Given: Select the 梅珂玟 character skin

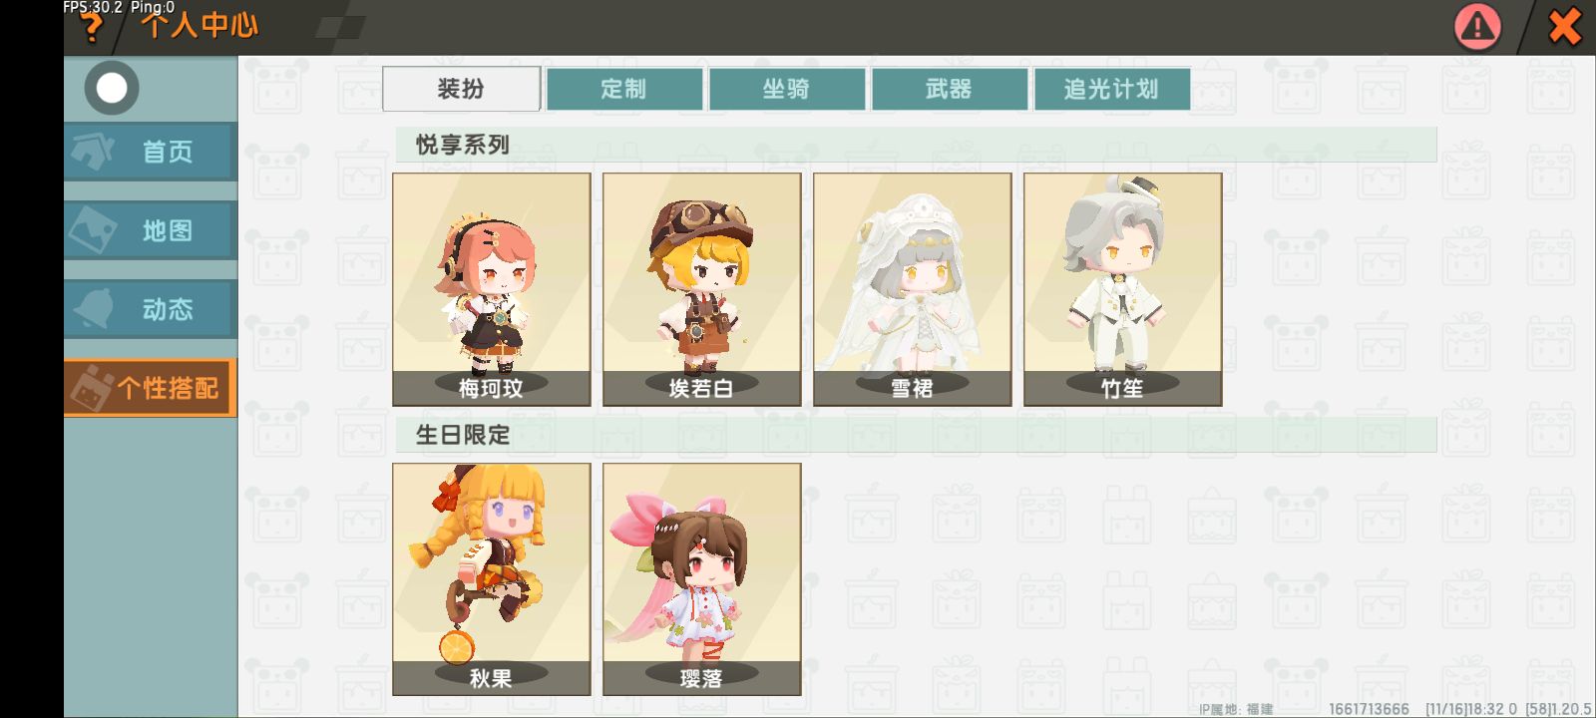Looking at the screenshot, I should click(492, 289).
